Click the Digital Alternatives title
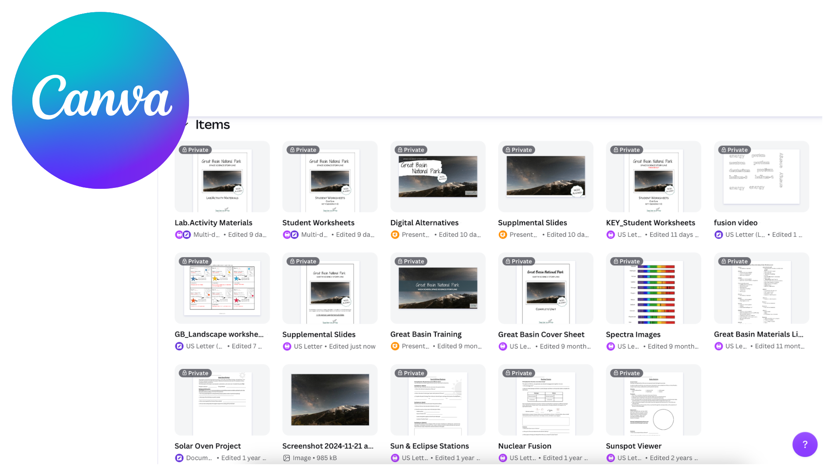Screen dimensions: 840x472 (424, 223)
